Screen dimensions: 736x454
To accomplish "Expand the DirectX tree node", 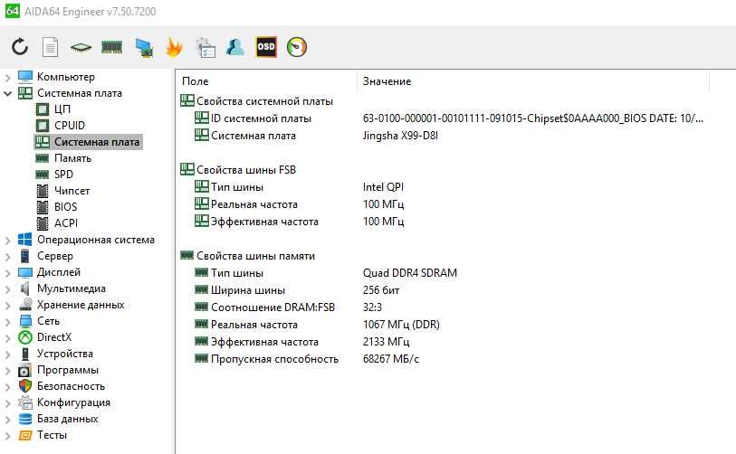I will point(7,338).
